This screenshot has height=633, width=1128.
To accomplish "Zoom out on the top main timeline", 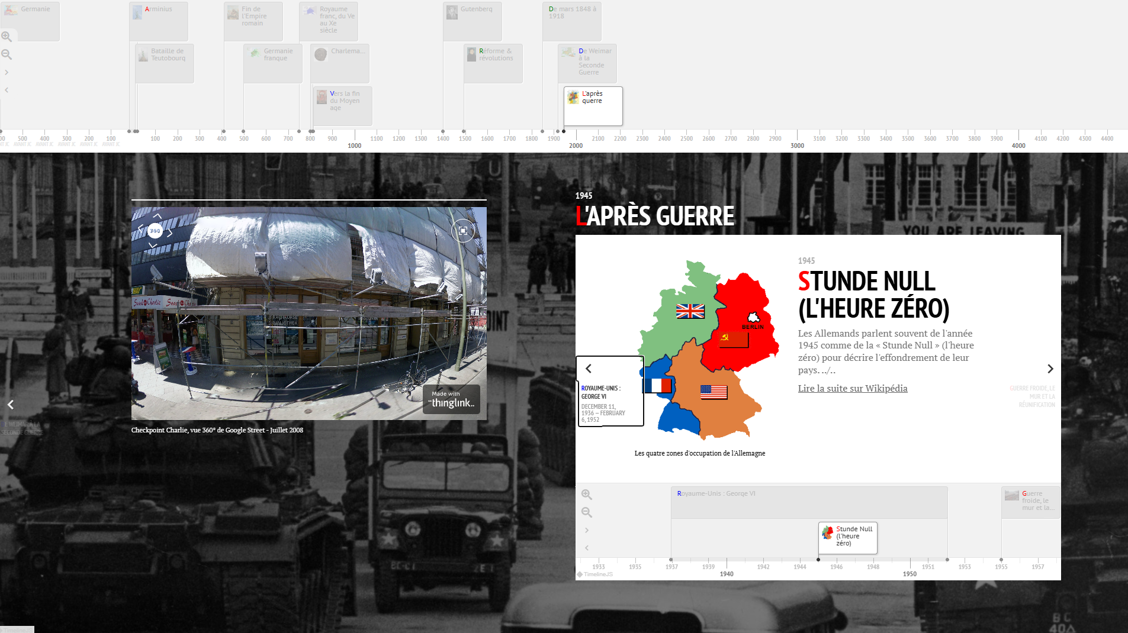I will tap(7, 54).
